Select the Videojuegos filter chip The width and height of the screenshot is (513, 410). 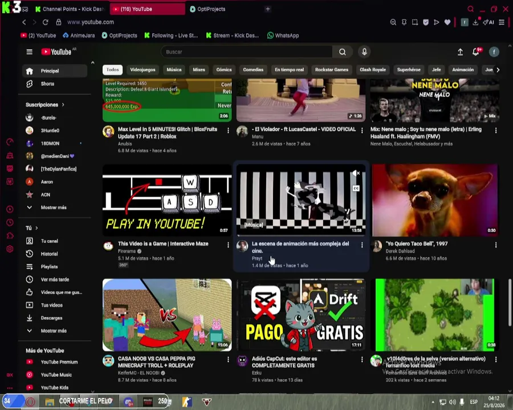pos(142,69)
